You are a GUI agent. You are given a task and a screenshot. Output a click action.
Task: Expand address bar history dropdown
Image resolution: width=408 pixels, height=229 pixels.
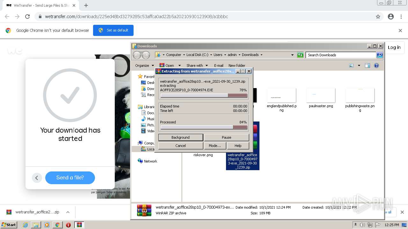click(x=292, y=55)
